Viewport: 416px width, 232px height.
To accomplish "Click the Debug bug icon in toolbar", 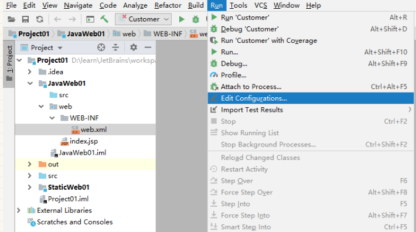I will pyautogui.click(x=196, y=19).
